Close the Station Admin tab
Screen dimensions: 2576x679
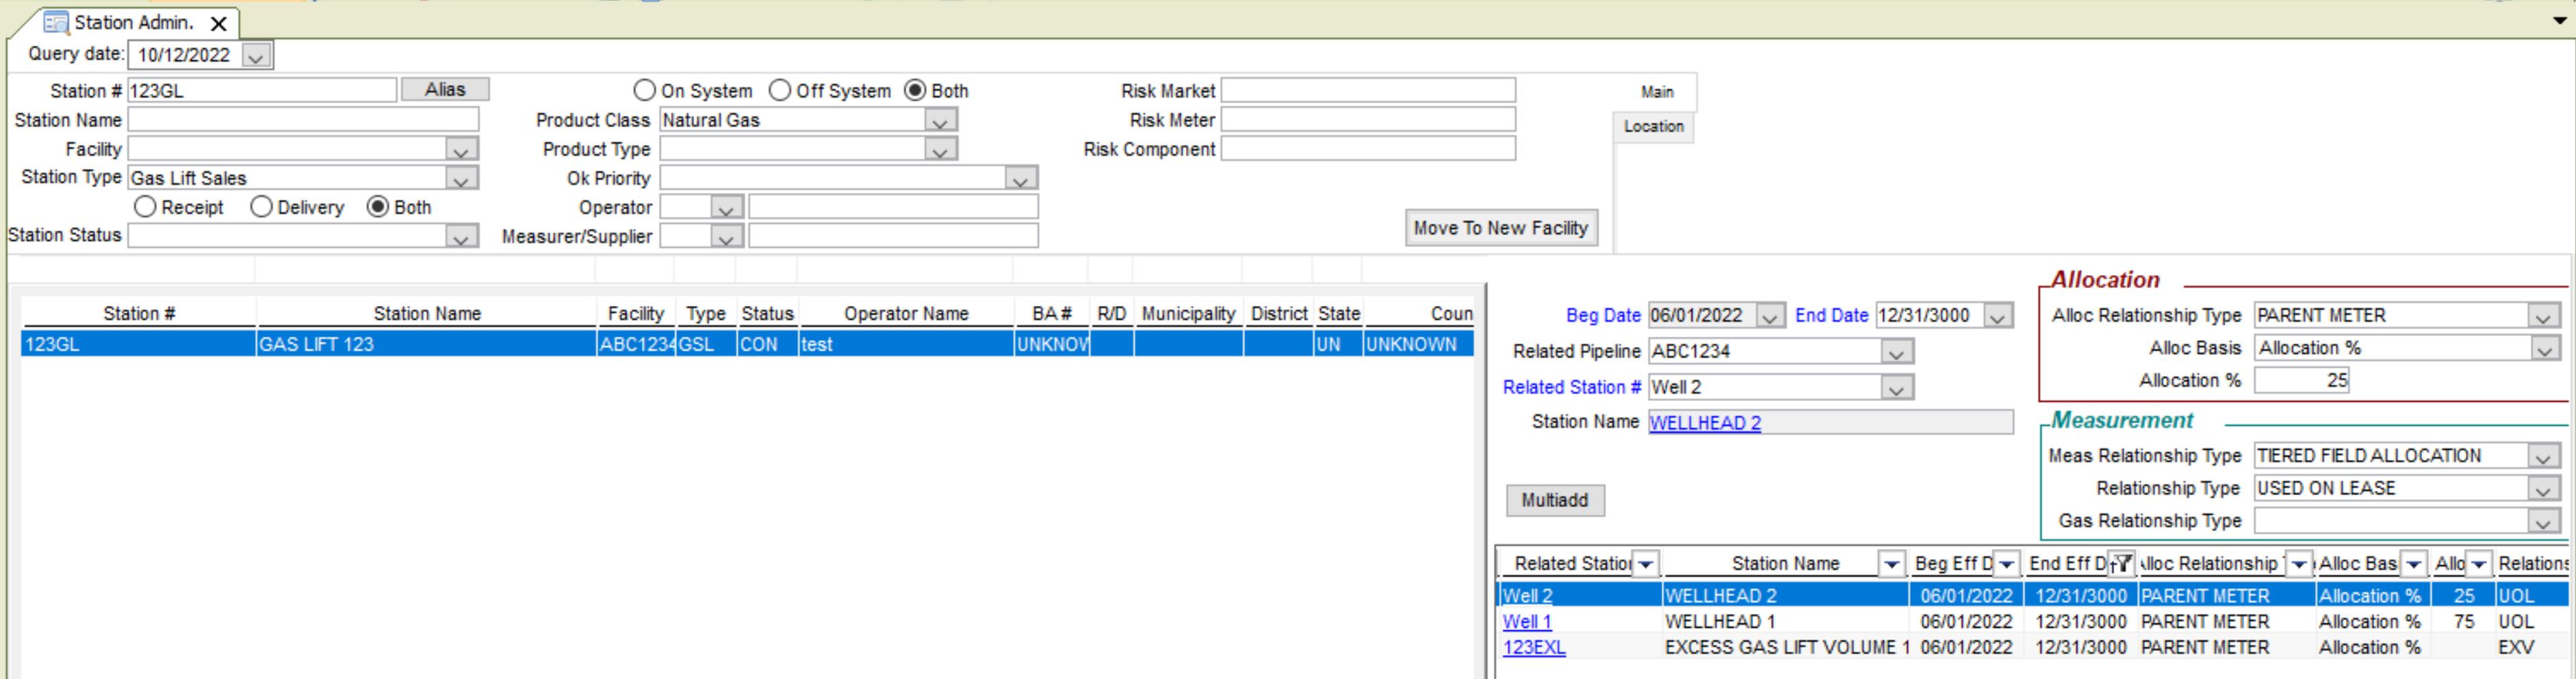218,23
